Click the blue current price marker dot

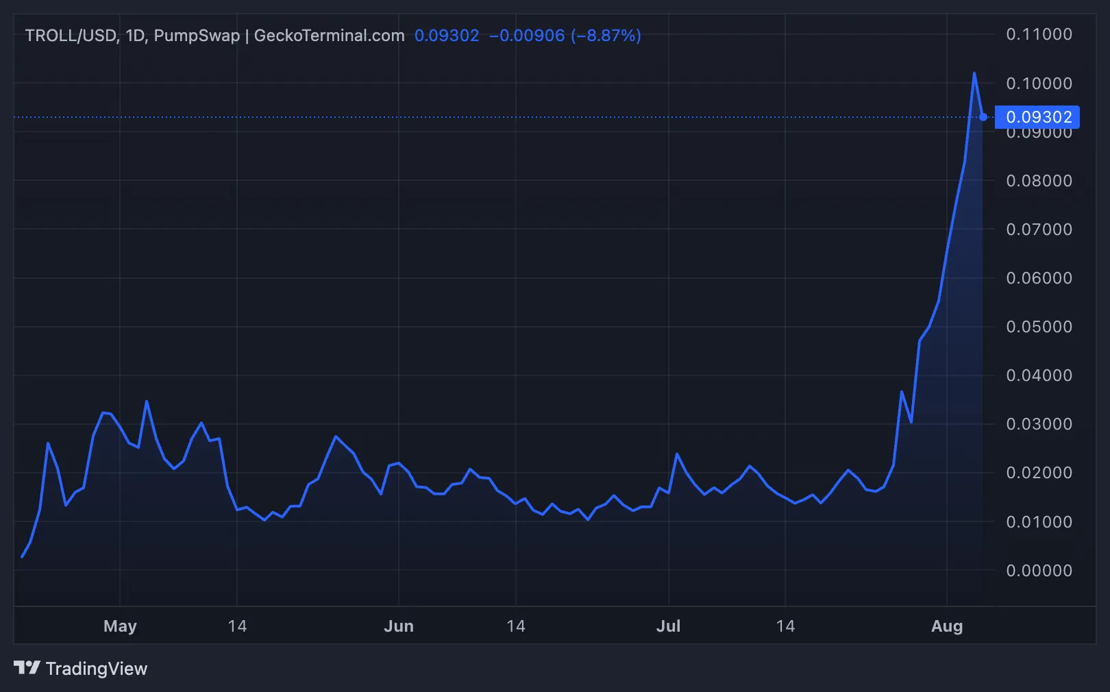pos(984,117)
